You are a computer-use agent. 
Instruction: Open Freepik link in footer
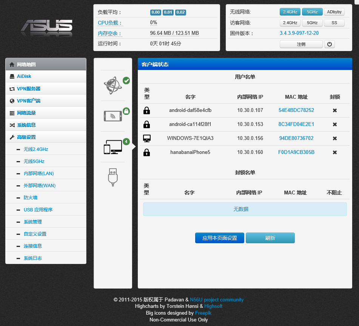pos(203,313)
